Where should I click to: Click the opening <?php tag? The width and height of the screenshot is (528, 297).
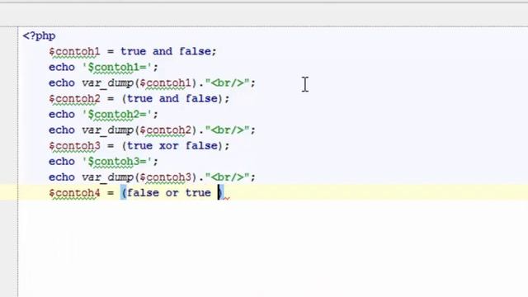pos(39,36)
